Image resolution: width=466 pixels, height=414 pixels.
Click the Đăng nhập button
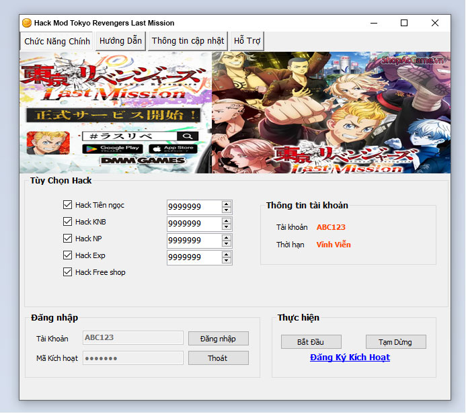[219, 339]
